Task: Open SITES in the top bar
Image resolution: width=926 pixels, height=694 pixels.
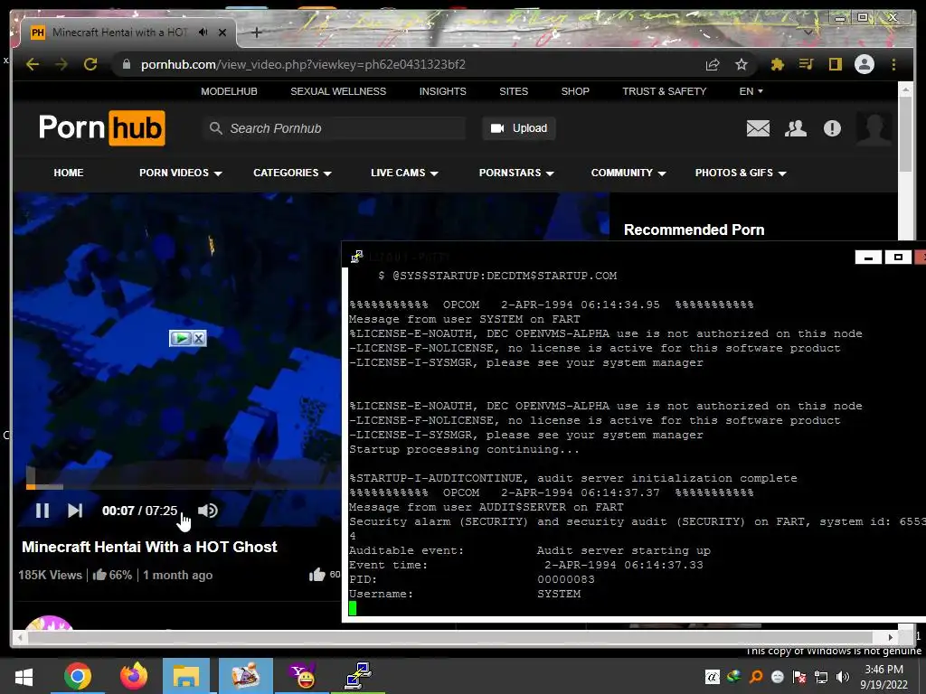Action: (514, 91)
